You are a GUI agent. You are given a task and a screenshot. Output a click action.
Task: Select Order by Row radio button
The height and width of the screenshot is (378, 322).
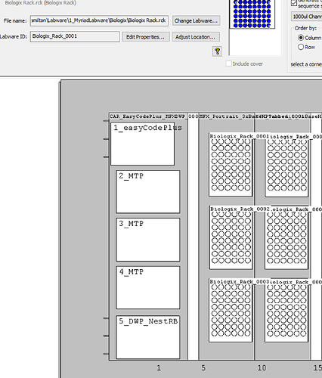pos(301,47)
